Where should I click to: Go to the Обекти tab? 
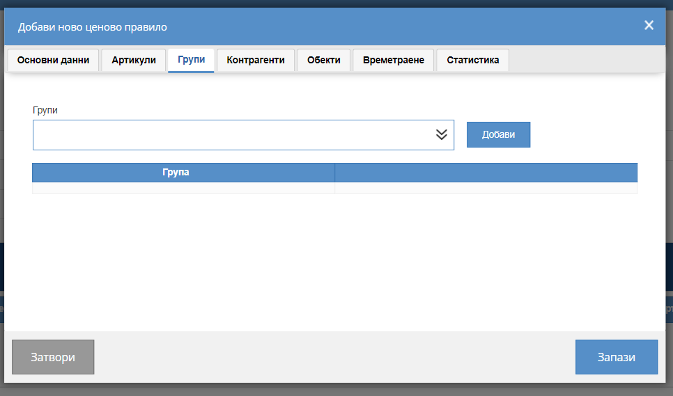click(x=324, y=60)
